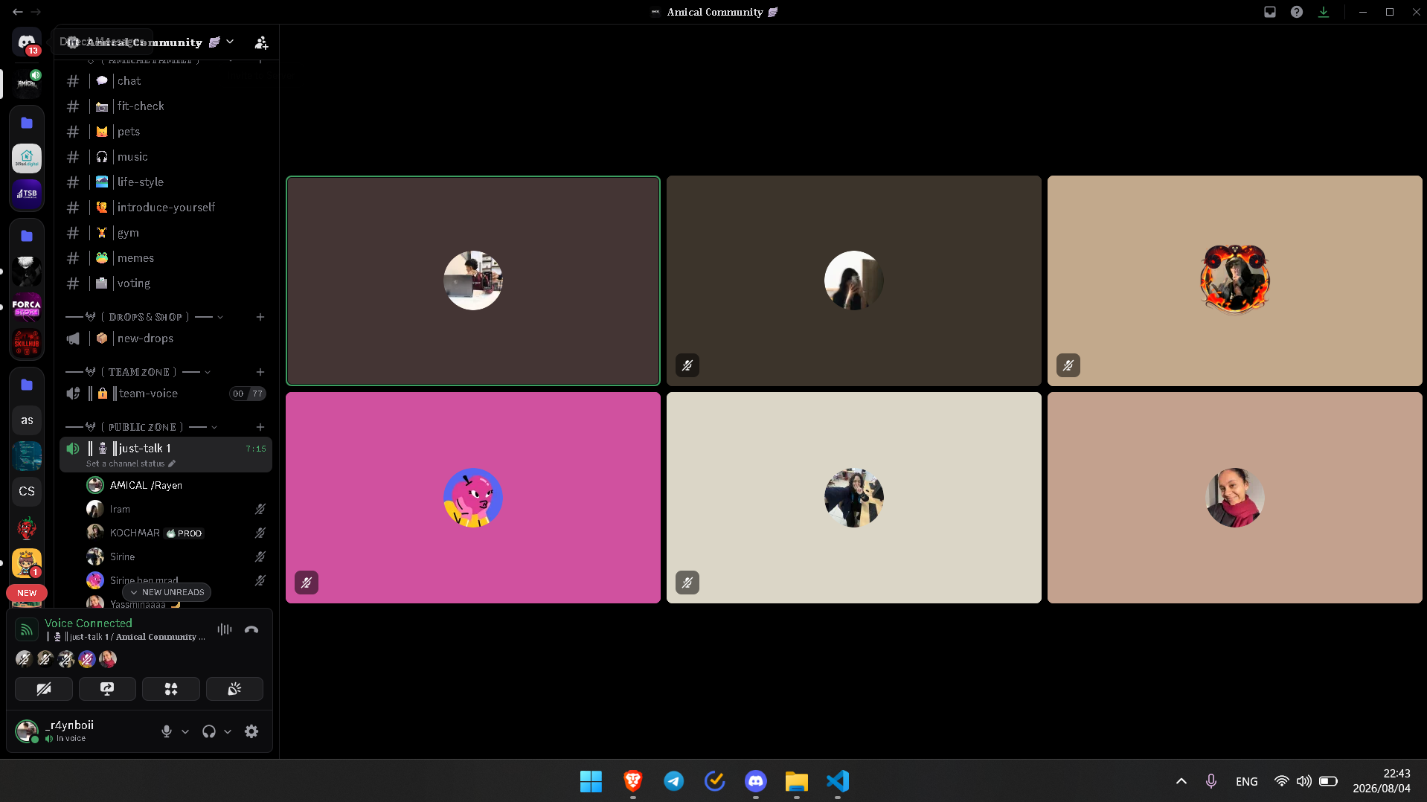The image size is (1427, 802).
Task: Start an activity with the activities button
Action: coord(171,689)
